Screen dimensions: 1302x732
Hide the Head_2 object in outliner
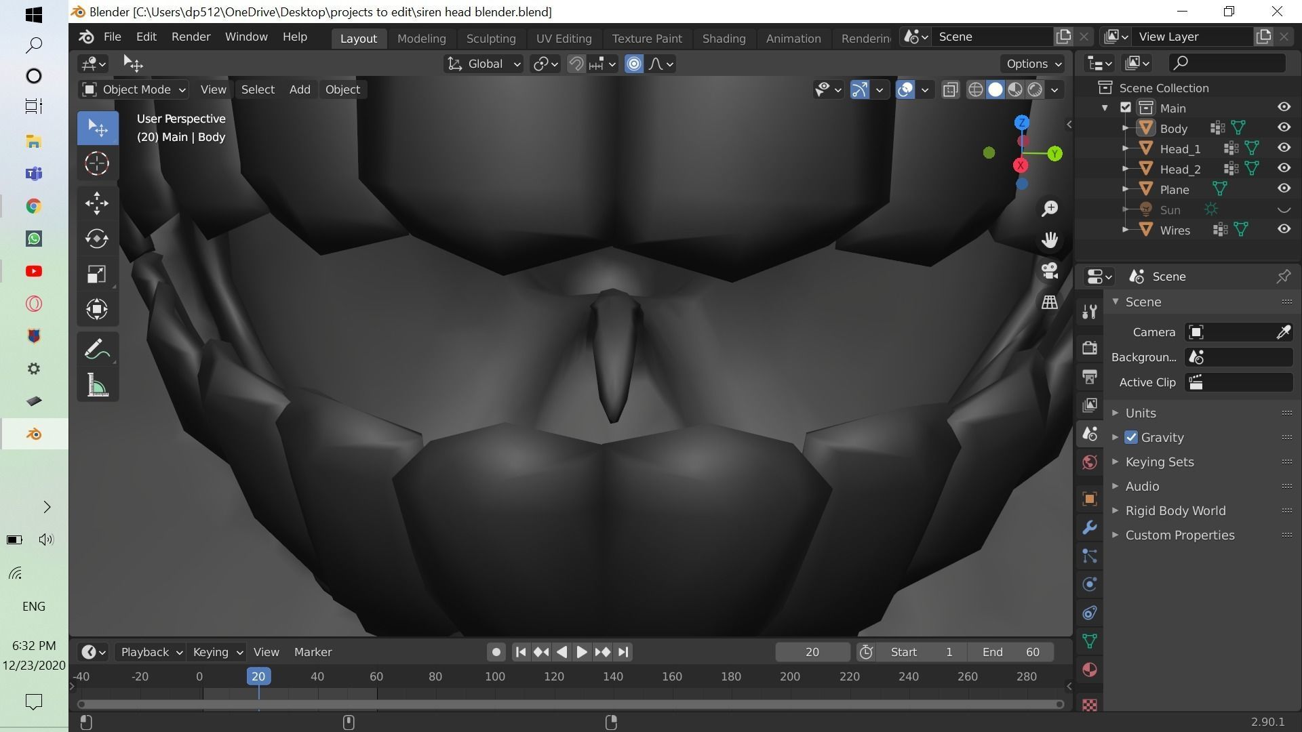tap(1284, 168)
